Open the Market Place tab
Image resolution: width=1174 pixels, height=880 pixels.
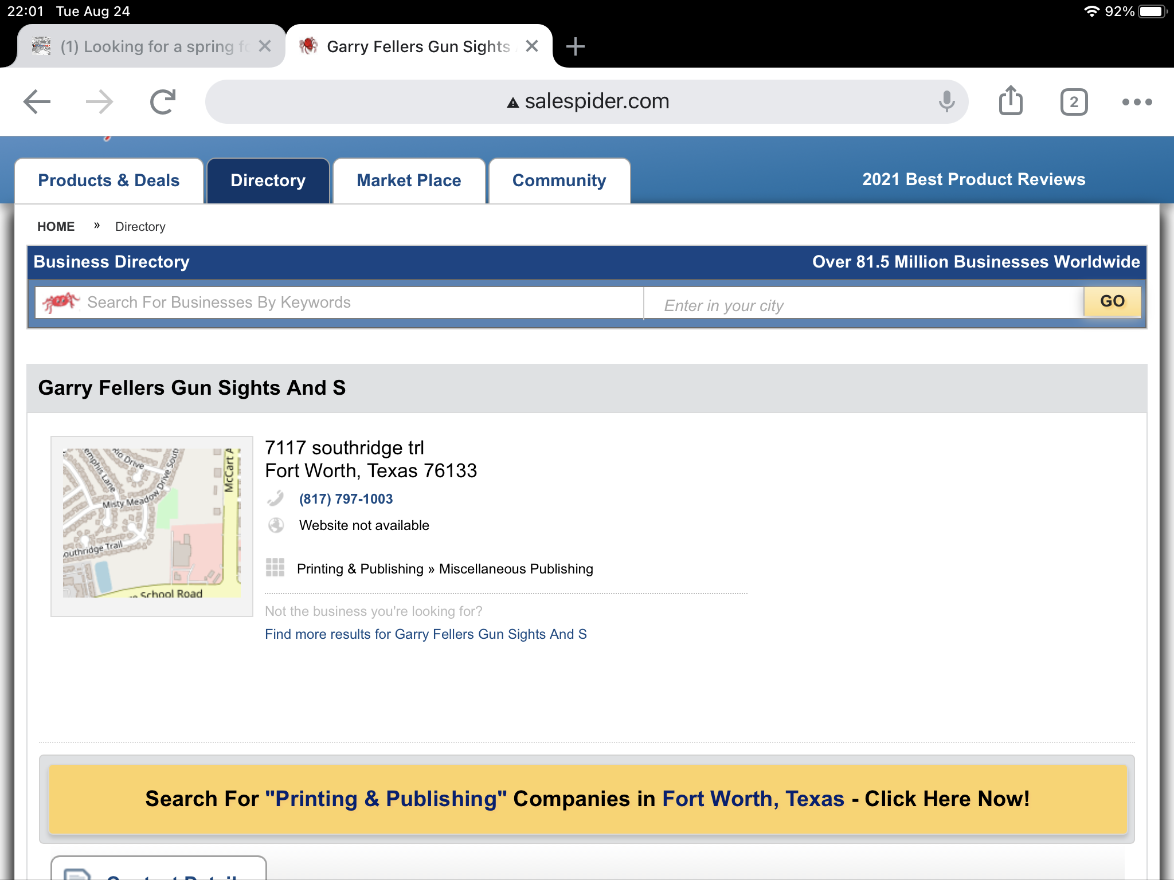(409, 180)
